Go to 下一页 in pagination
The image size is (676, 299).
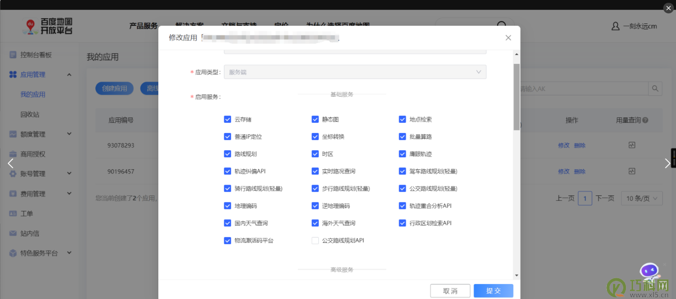pyautogui.click(x=605, y=198)
